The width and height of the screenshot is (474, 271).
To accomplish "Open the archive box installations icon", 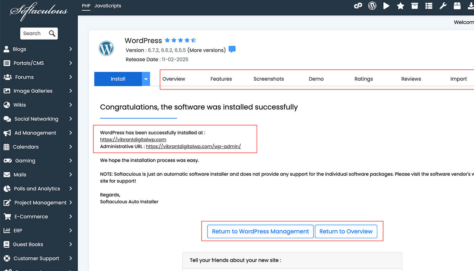I will pyautogui.click(x=414, y=6).
